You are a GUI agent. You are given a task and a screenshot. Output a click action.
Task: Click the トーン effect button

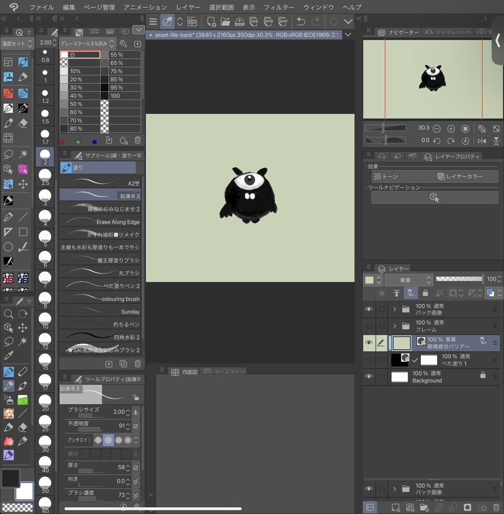point(386,176)
